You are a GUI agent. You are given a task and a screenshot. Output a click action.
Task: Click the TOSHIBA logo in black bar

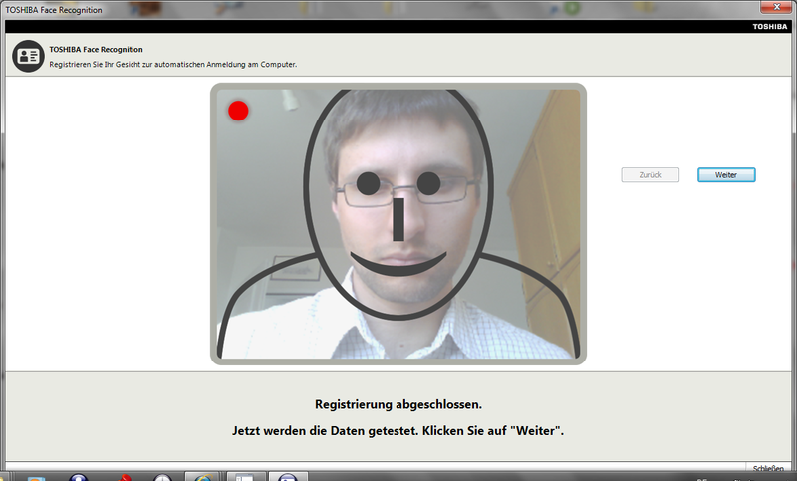tap(769, 27)
